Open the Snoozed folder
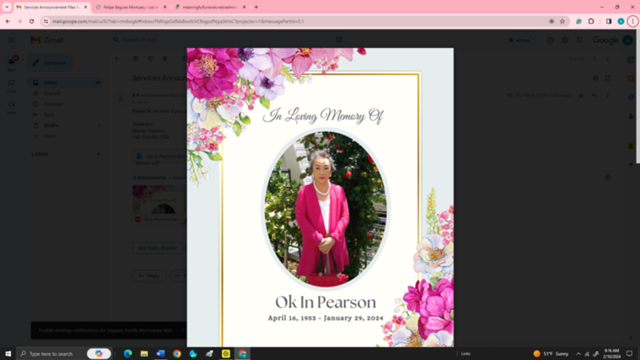 click(54, 104)
